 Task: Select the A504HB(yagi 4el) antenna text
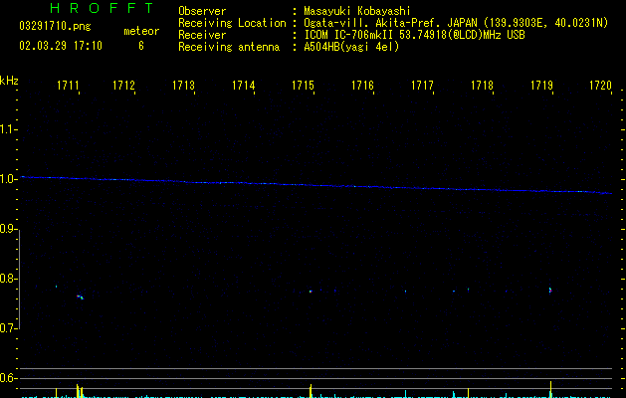(351, 47)
